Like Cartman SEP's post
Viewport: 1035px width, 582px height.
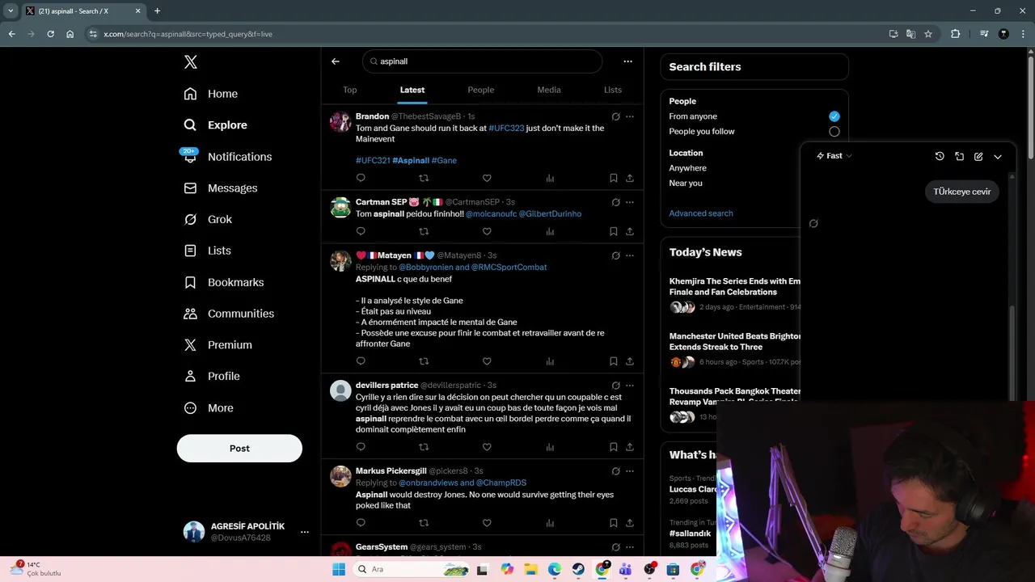pos(487,231)
